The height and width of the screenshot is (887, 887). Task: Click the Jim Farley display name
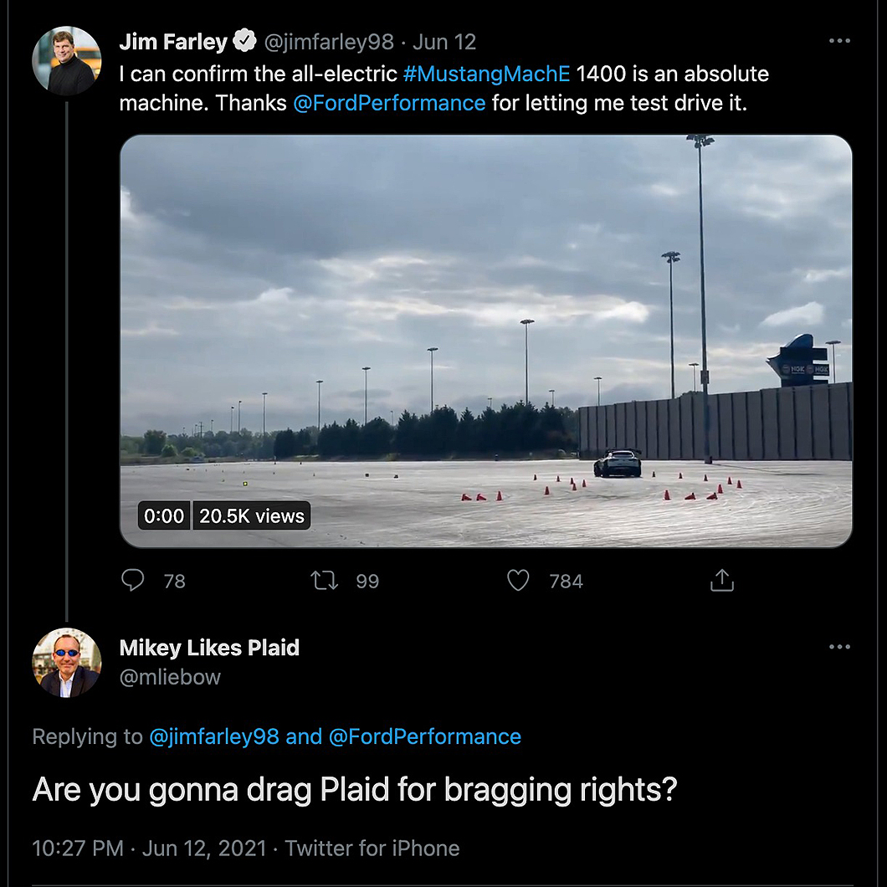pyautogui.click(x=173, y=42)
